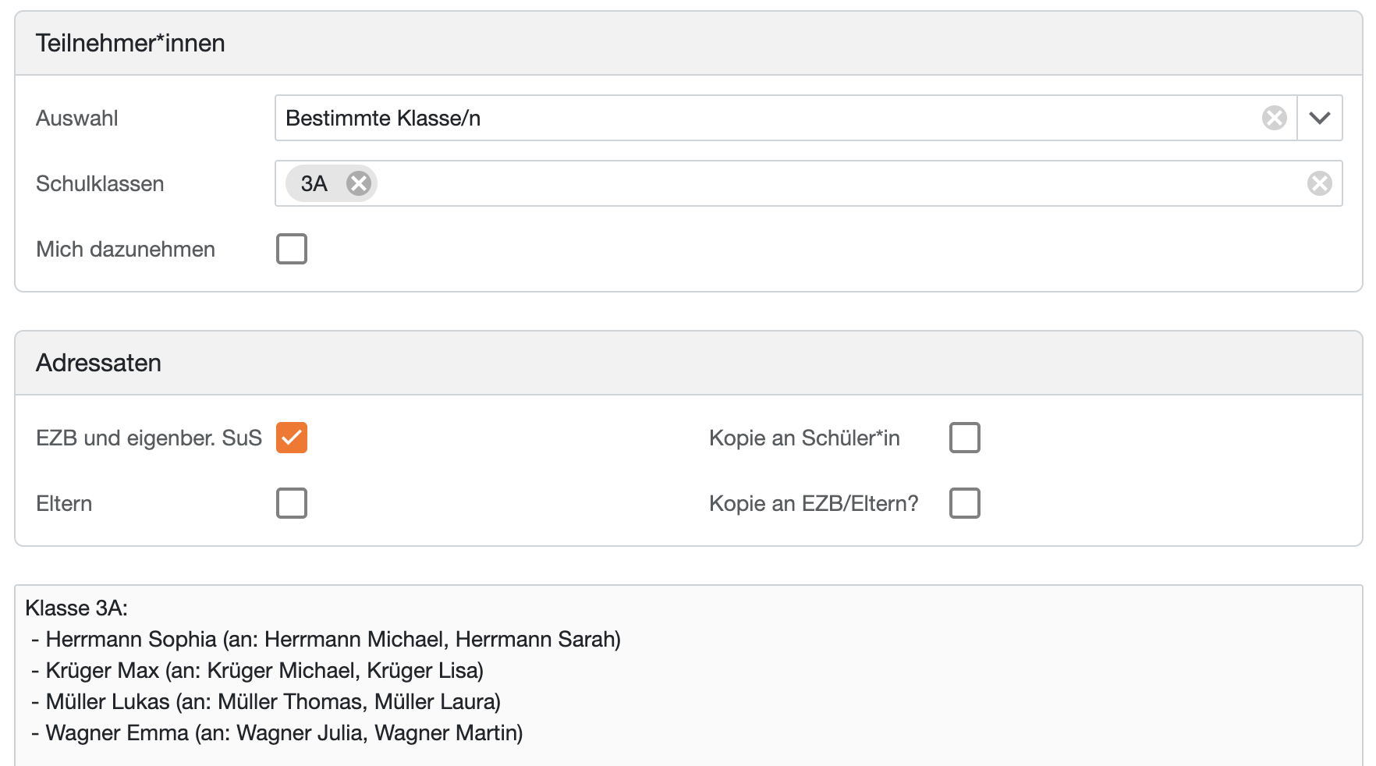Tick the Eltern checkbox
The width and height of the screenshot is (1376, 766).
click(x=292, y=503)
